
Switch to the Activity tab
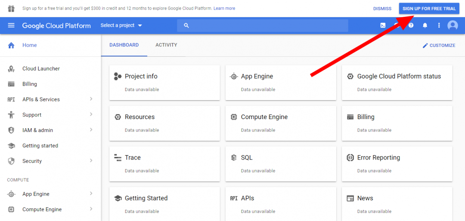(166, 45)
